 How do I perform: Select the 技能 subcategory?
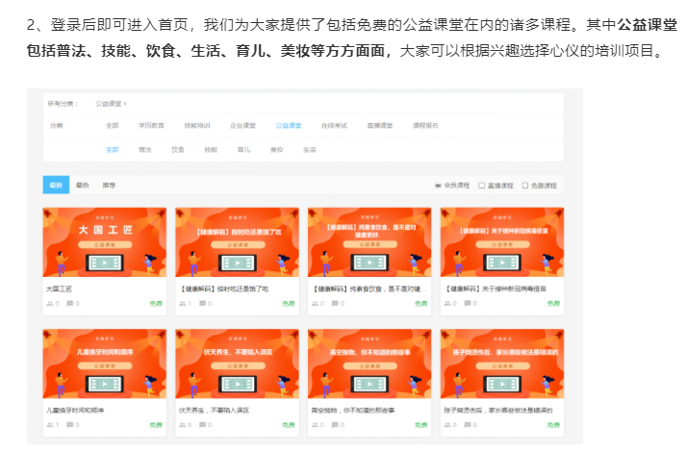tap(211, 150)
